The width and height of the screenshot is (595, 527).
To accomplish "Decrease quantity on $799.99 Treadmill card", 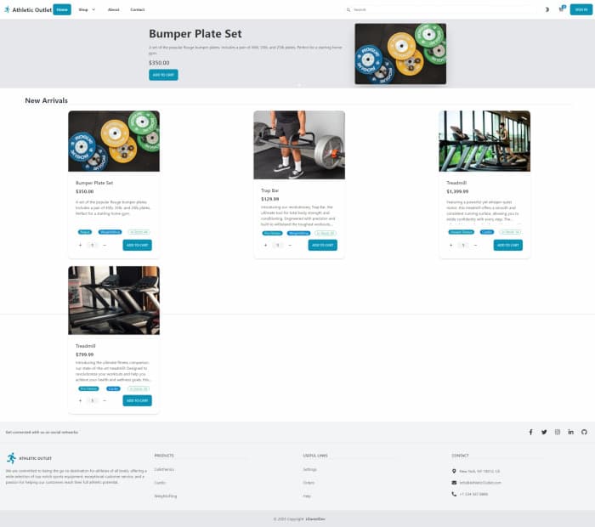I will click(x=105, y=400).
